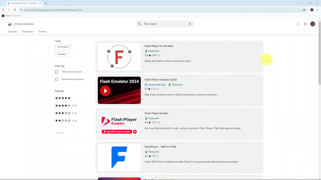Viewport: 321px width, 180px height.
Task: Click the blue F FlashPlayer thumbnail
Action: click(119, 157)
